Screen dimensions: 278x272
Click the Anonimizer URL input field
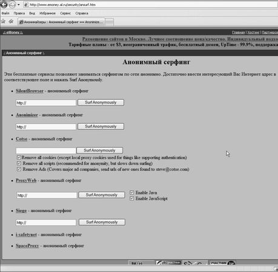click(46, 127)
